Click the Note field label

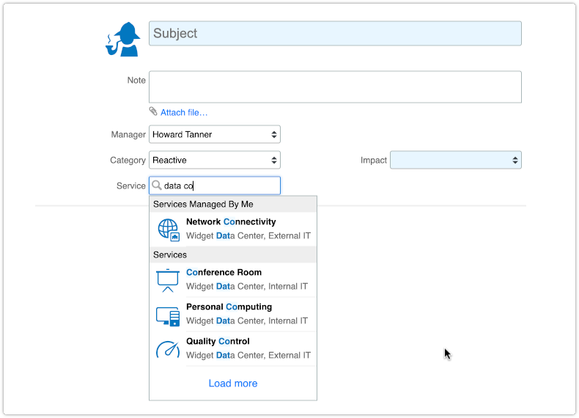point(136,80)
